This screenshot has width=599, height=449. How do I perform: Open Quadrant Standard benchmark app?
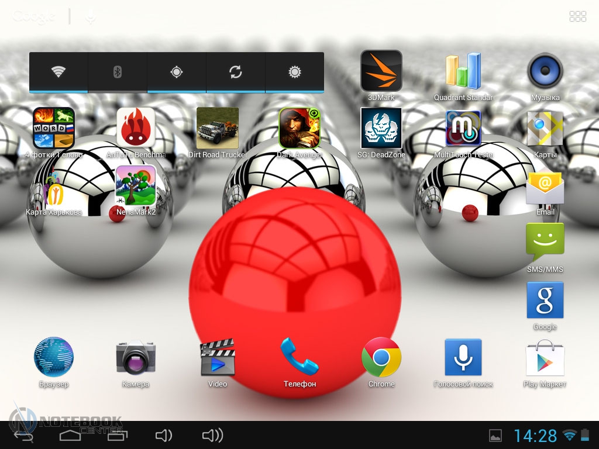[463, 71]
